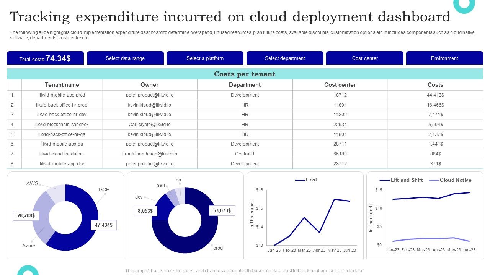The width and height of the screenshot is (490, 275).
Task: Click the Costs per tenant header
Action: click(x=245, y=74)
